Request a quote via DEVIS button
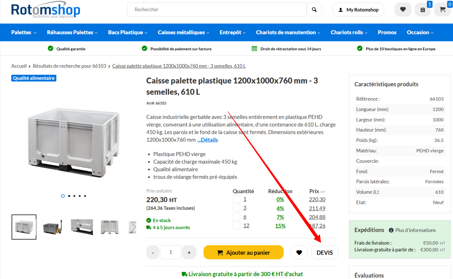 (x=324, y=252)
